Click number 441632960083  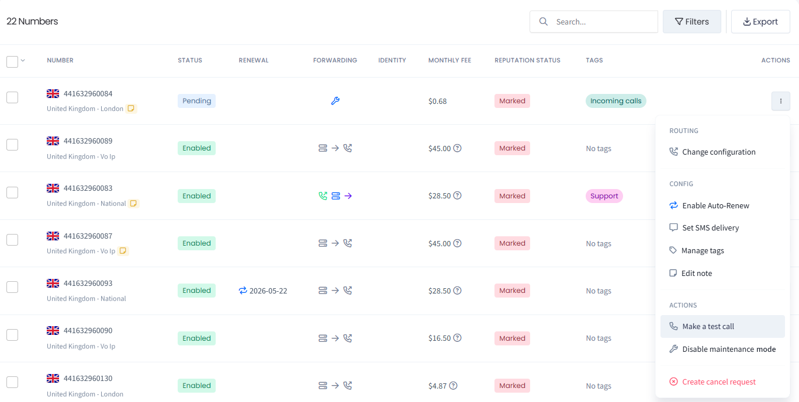point(88,188)
